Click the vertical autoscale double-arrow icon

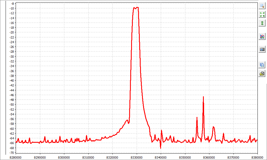click(262, 23)
